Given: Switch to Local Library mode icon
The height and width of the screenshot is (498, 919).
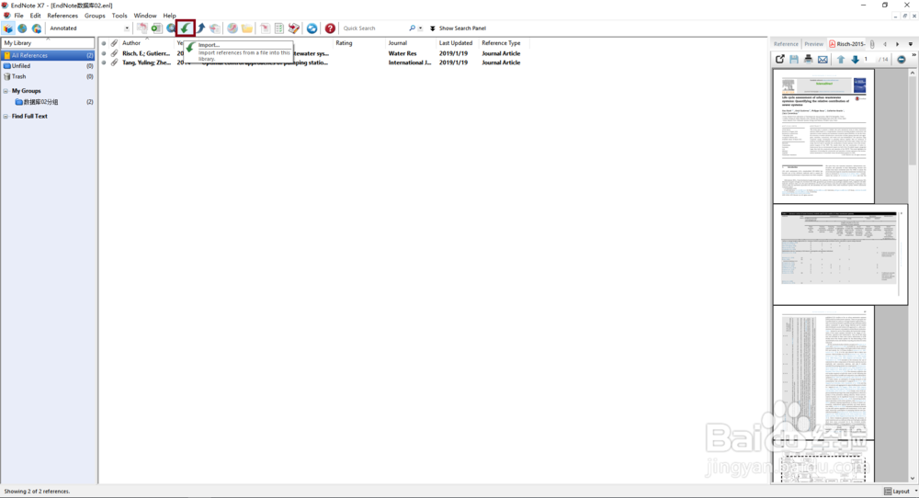Looking at the screenshot, I should (x=7, y=28).
